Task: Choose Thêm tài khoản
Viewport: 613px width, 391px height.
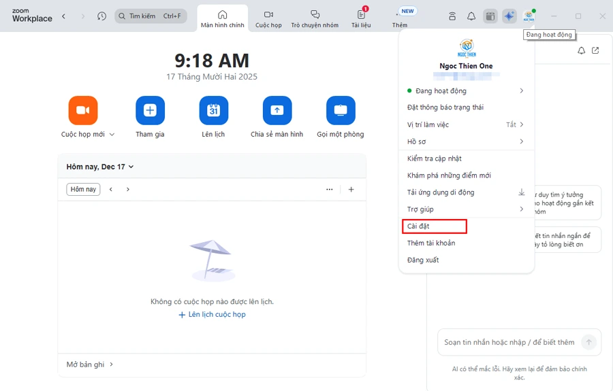Action: 466,243
